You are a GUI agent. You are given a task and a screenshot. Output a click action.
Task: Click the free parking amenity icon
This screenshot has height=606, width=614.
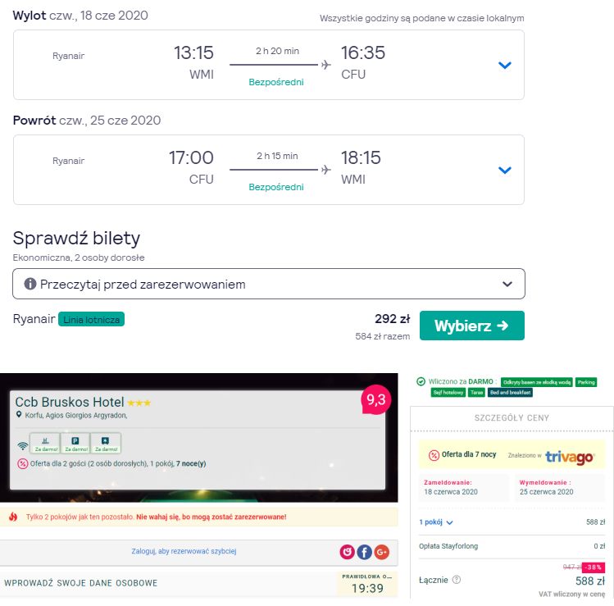75,443
